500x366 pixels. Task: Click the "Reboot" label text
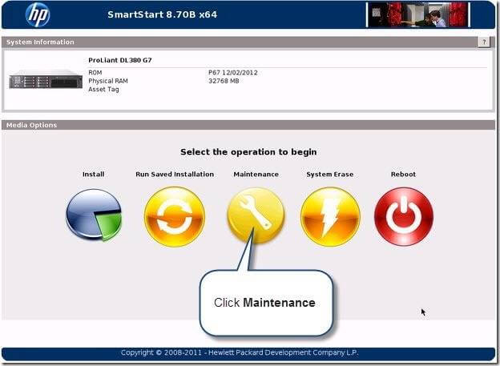(x=403, y=175)
